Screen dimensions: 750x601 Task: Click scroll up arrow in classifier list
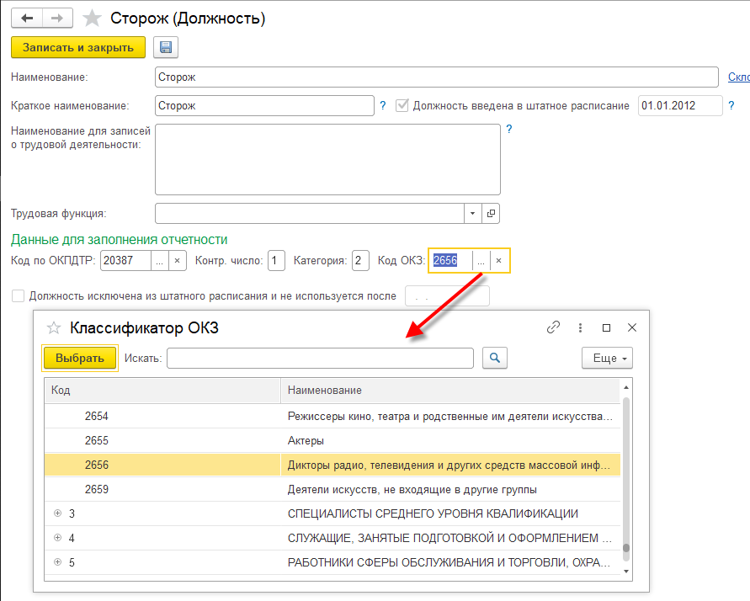coord(626,387)
